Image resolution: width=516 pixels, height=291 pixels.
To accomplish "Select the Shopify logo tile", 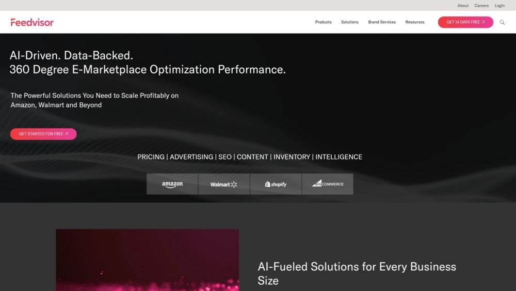I will coord(276,184).
